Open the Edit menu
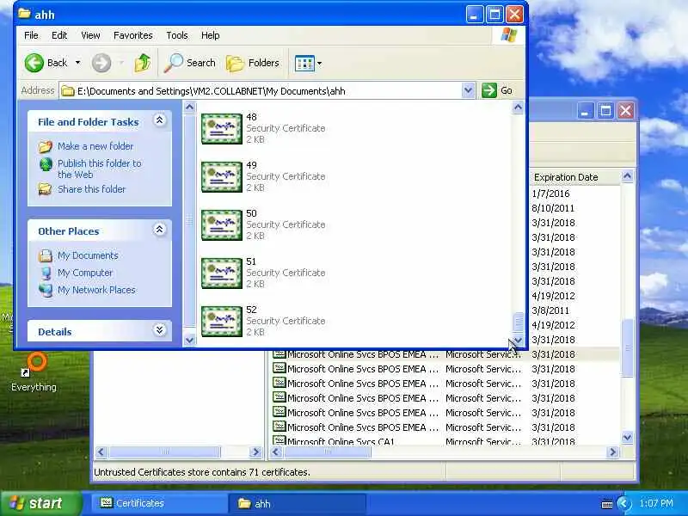 tap(59, 35)
